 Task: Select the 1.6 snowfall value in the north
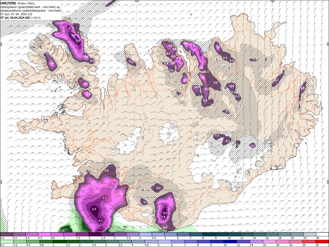[x=179, y=58]
